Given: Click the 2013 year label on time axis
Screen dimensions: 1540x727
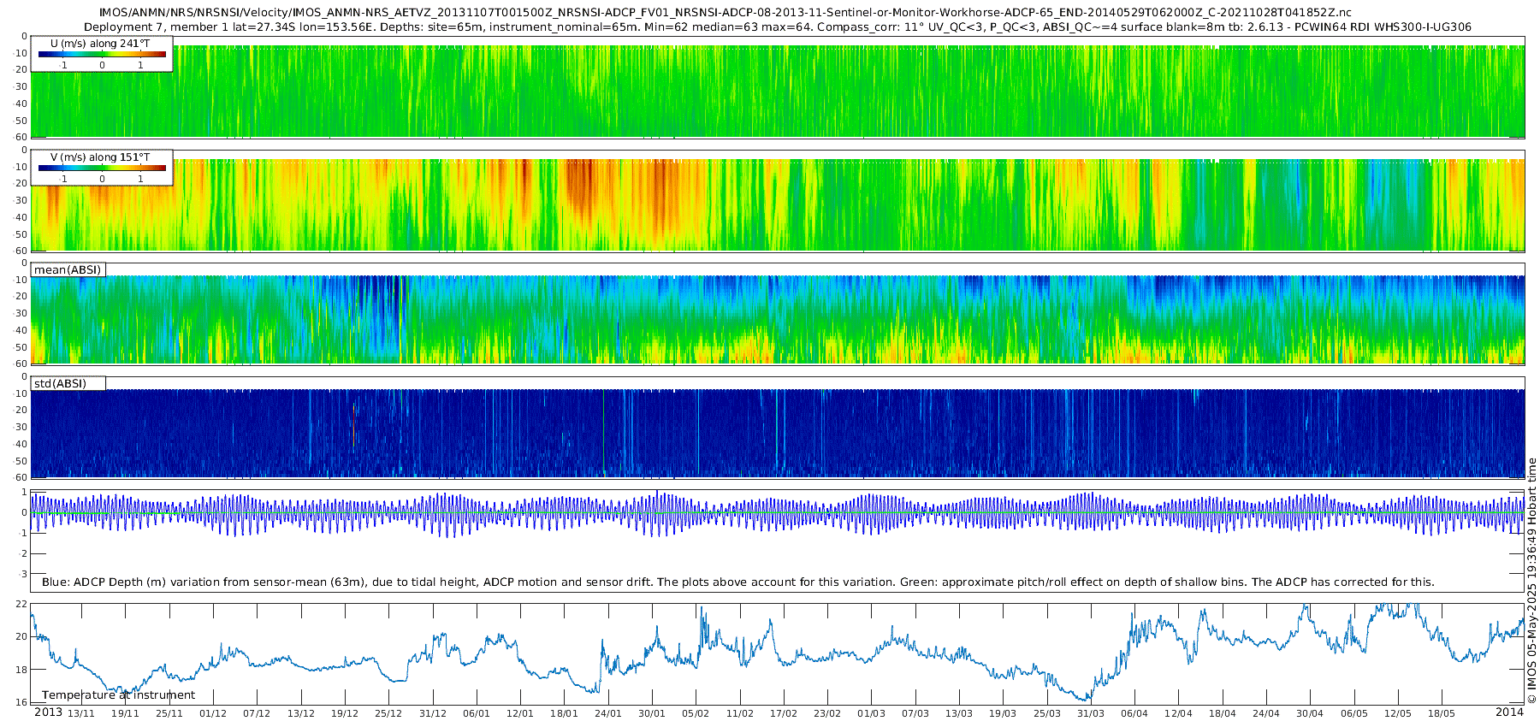Looking at the screenshot, I should tap(48, 712).
